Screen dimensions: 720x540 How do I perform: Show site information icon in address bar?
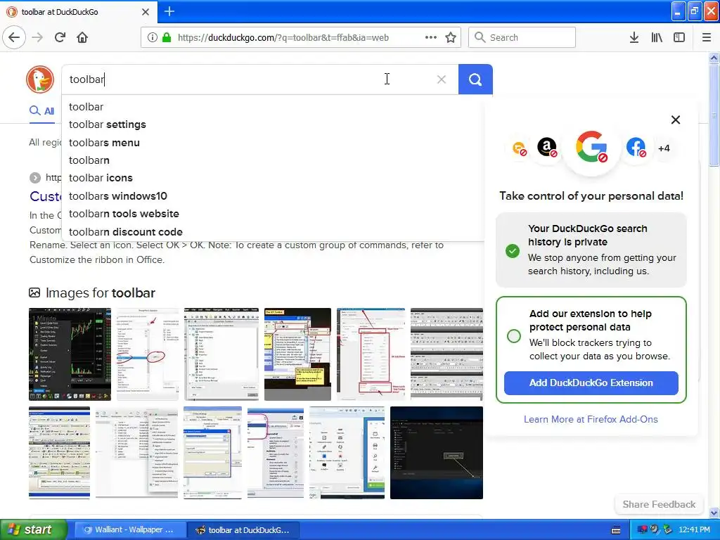click(x=153, y=37)
